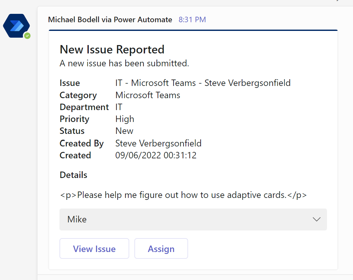The image size is (353, 280).
Task: Click 'A new issue has been submitted.' text
Action: (x=124, y=63)
